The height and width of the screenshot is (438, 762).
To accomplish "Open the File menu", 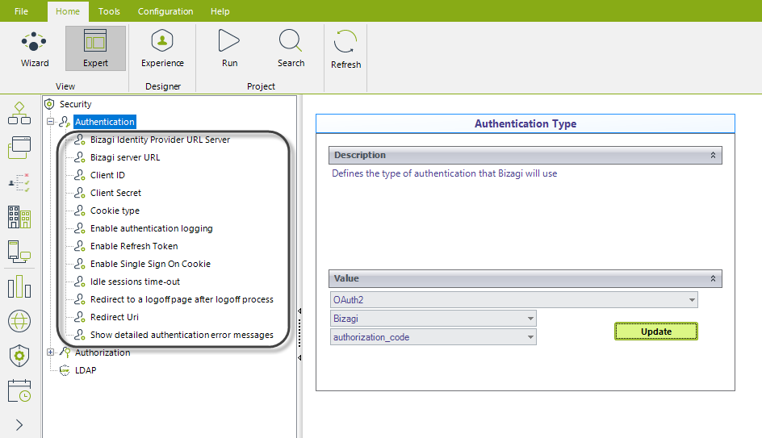I will pyautogui.click(x=21, y=11).
